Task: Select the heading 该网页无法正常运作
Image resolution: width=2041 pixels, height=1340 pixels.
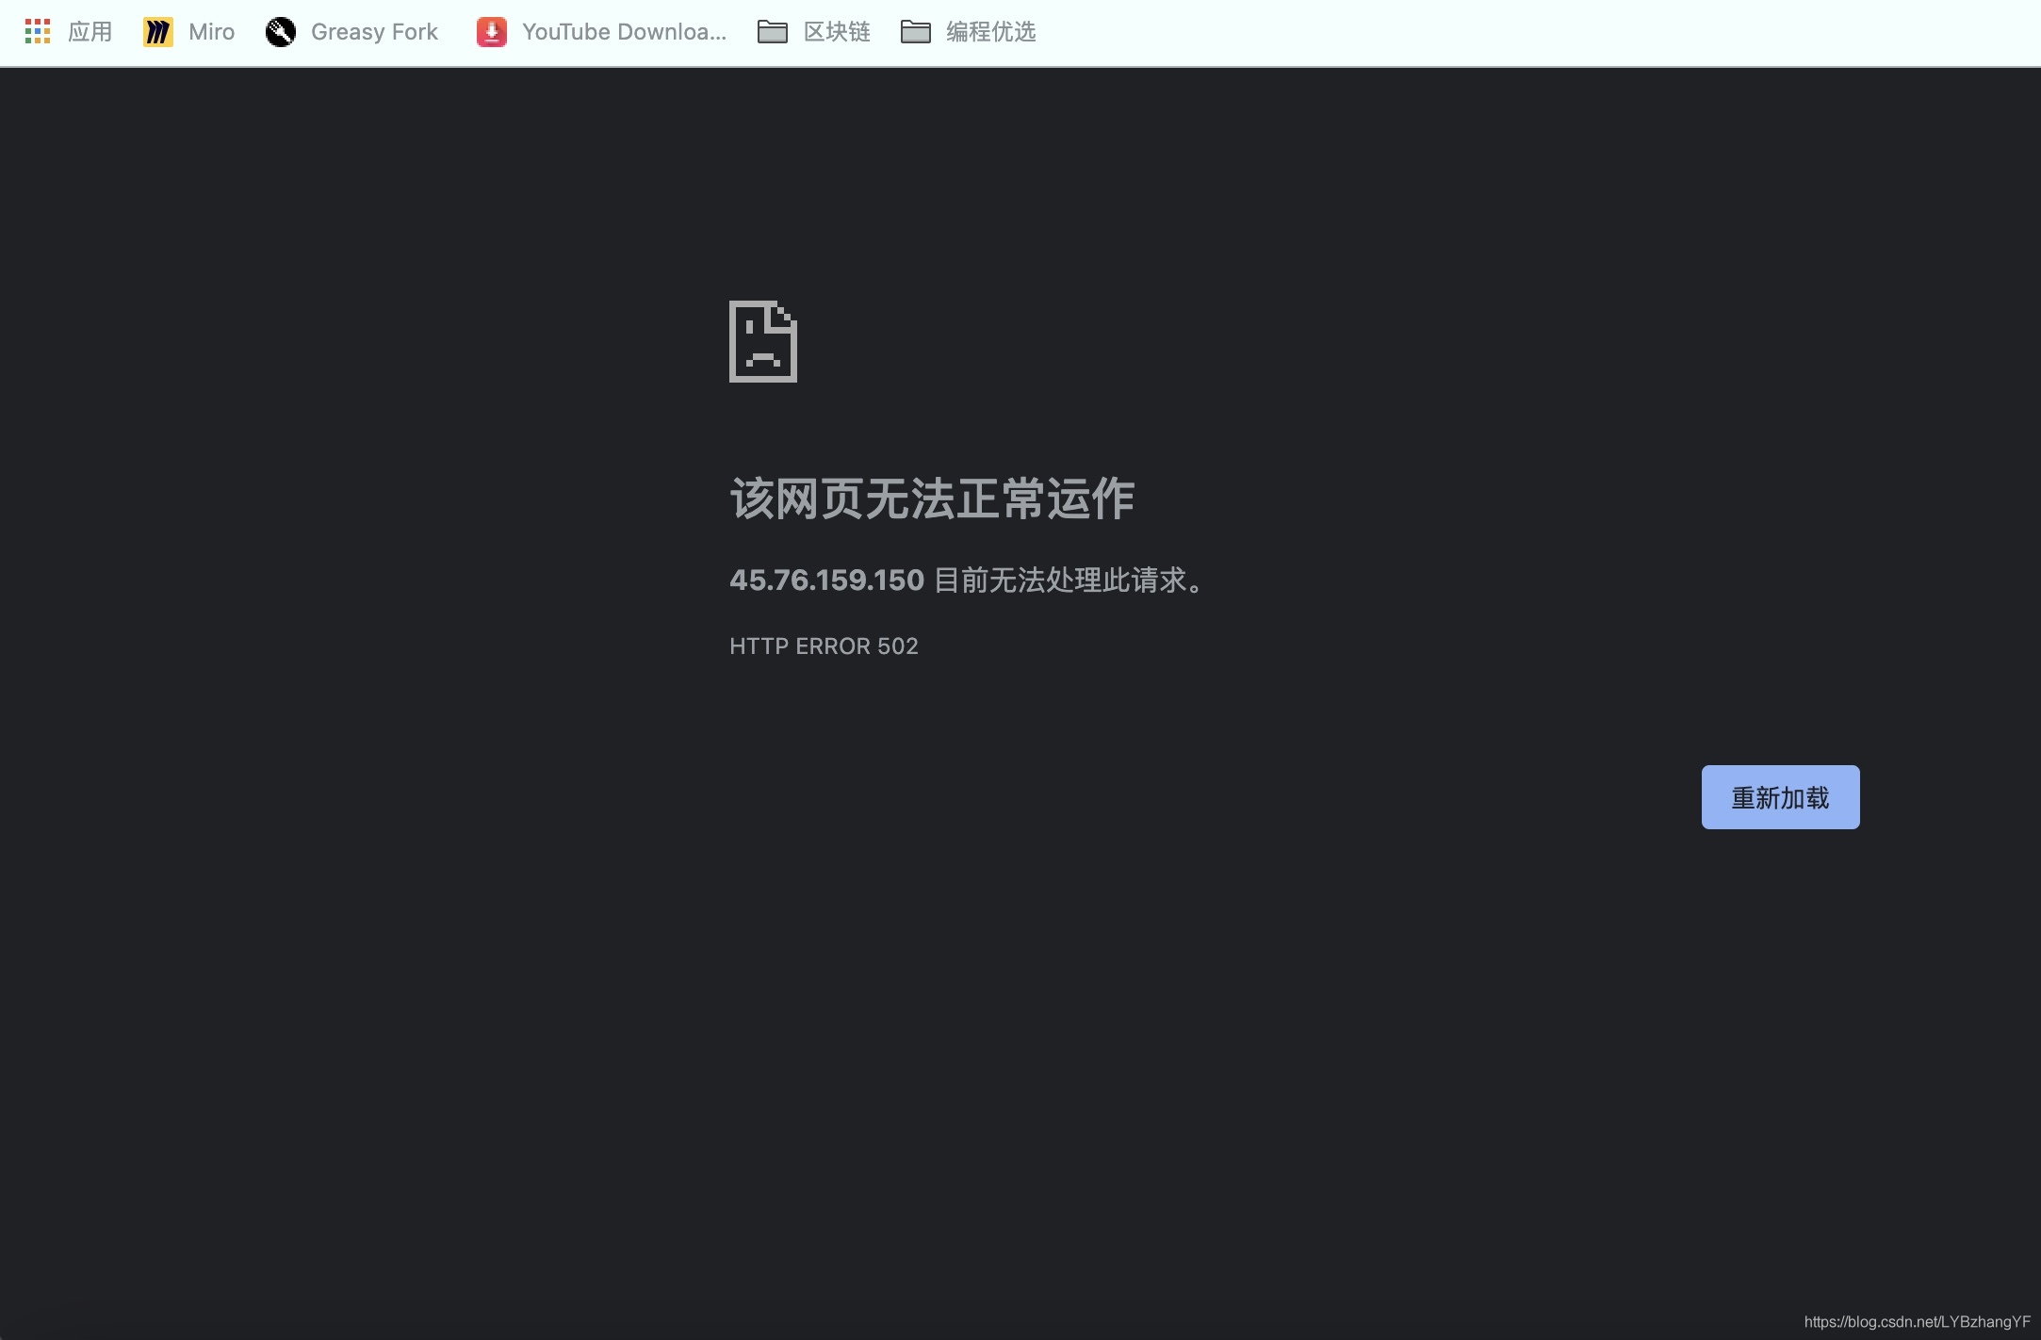Action: pyautogui.click(x=932, y=498)
